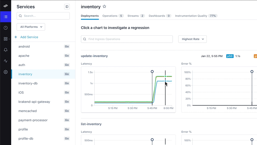This screenshot has height=145, width=257.
Task: Open the activity pulse icon in sidebar
Action: click(6, 61)
